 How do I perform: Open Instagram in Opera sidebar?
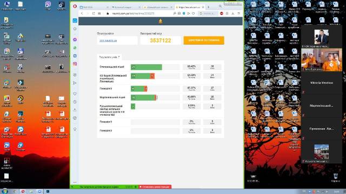pyautogui.click(x=75, y=64)
